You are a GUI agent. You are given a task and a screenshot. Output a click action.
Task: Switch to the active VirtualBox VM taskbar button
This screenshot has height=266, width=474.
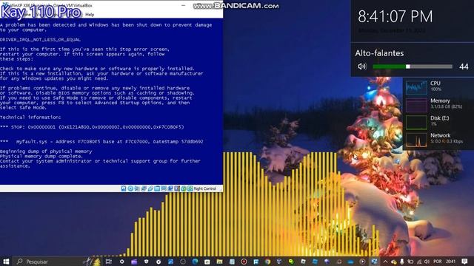(x=375, y=262)
